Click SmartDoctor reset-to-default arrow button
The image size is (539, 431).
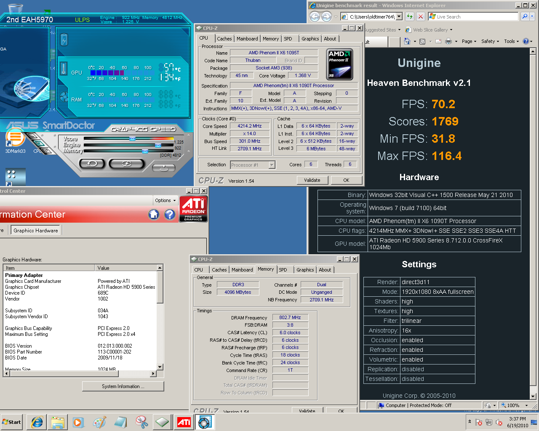pyautogui.click(x=92, y=163)
